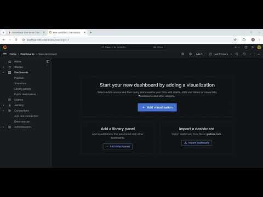Switch to the first browser tab
This screenshot has width=263, height=197.
pyautogui.click(x=26, y=32)
